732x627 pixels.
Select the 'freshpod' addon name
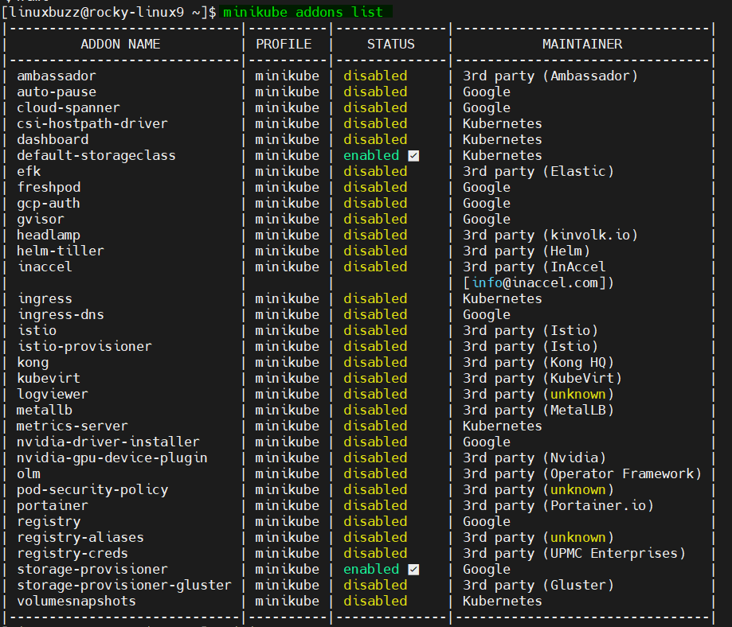49,187
